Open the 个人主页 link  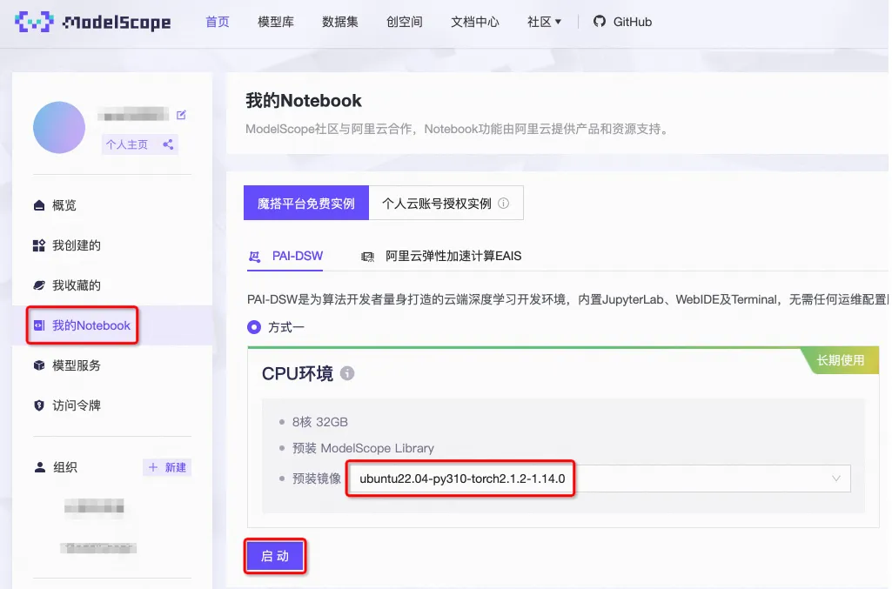[x=127, y=144]
